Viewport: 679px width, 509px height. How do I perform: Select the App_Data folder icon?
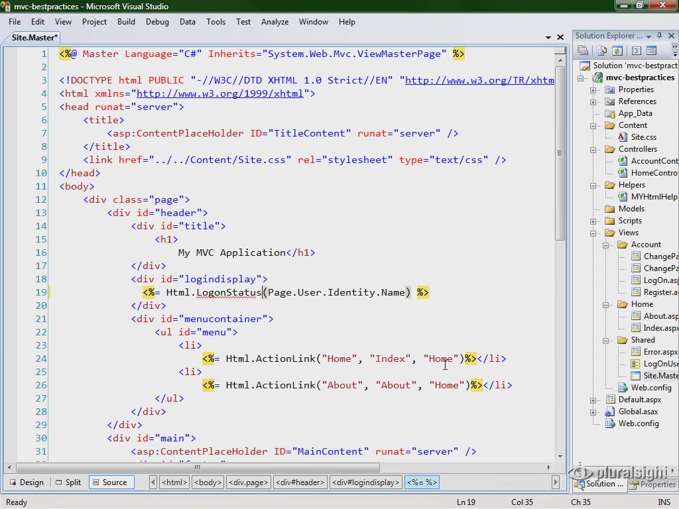(x=610, y=113)
